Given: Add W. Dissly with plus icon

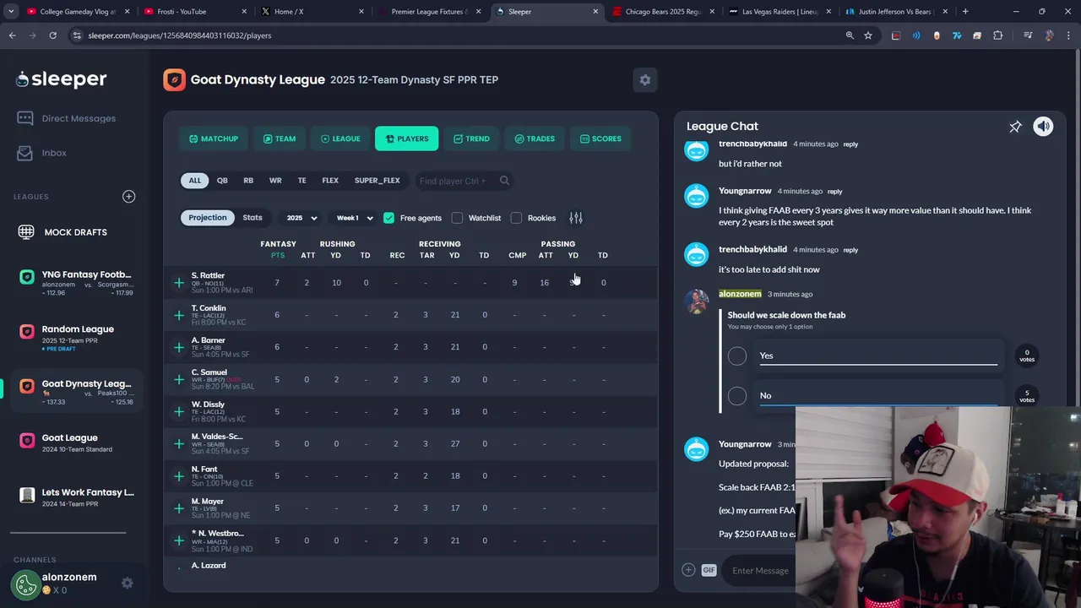Looking at the screenshot, I should pos(179,411).
